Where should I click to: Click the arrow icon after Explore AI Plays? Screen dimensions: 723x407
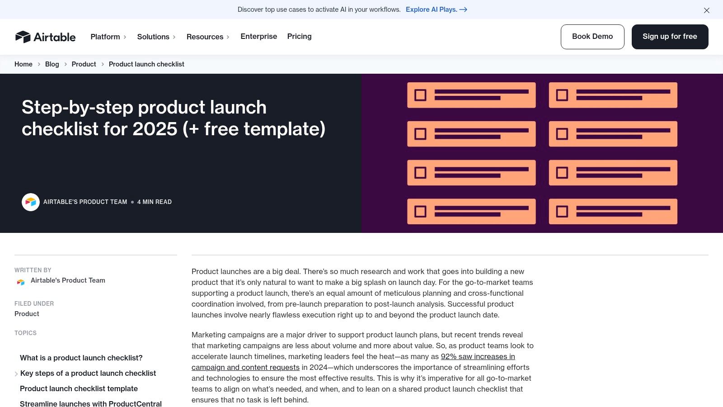[x=464, y=9]
